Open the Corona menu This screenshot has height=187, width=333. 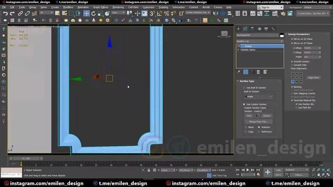pyautogui.click(x=218, y=7)
